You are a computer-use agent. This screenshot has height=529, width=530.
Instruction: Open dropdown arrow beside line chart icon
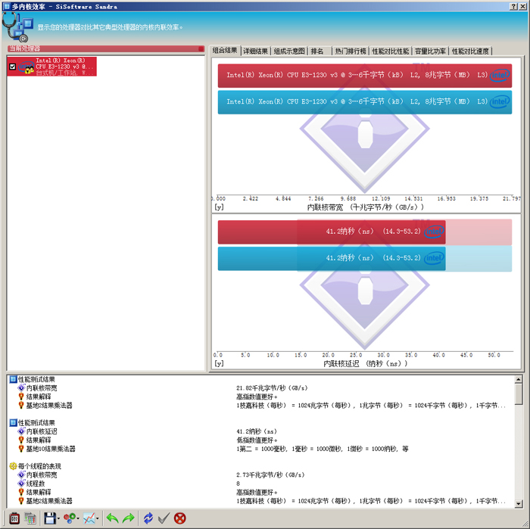[98, 518]
